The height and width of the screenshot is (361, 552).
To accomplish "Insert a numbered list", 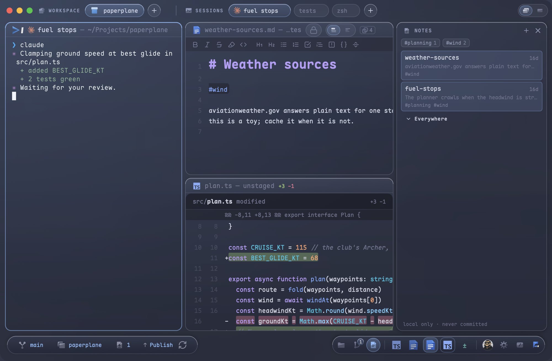I will (x=296, y=45).
